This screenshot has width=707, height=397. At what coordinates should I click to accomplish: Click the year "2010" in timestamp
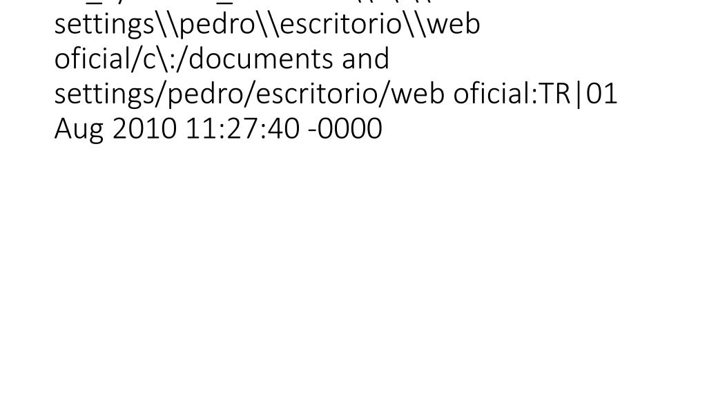(144, 129)
